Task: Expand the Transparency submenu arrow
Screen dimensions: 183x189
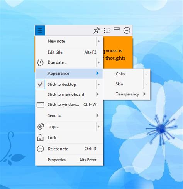Action: (144, 94)
